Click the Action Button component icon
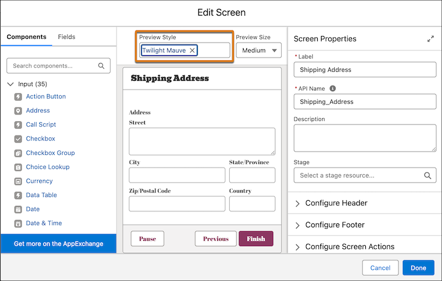This screenshot has height=281, width=442. [x=18, y=97]
